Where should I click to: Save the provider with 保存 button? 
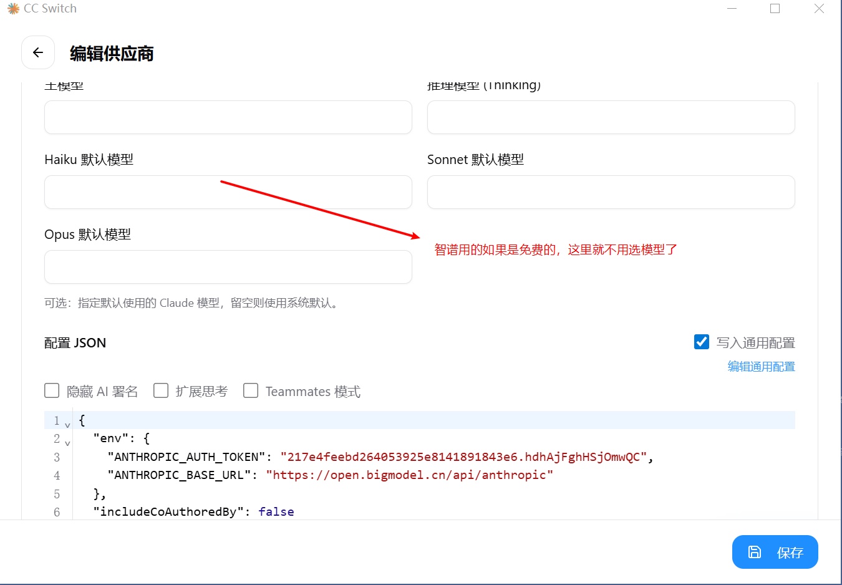point(775,552)
